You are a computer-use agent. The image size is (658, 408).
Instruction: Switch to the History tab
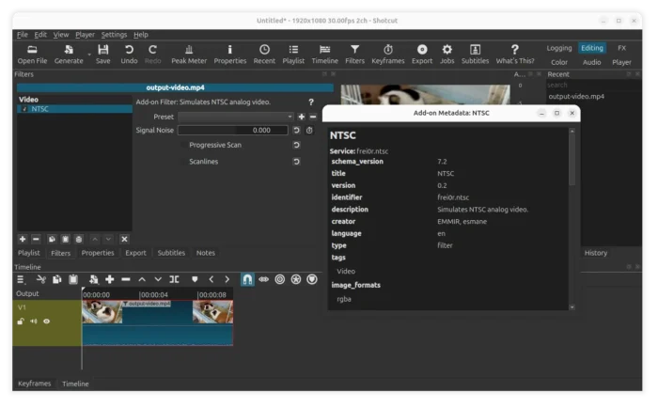click(596, 253)
